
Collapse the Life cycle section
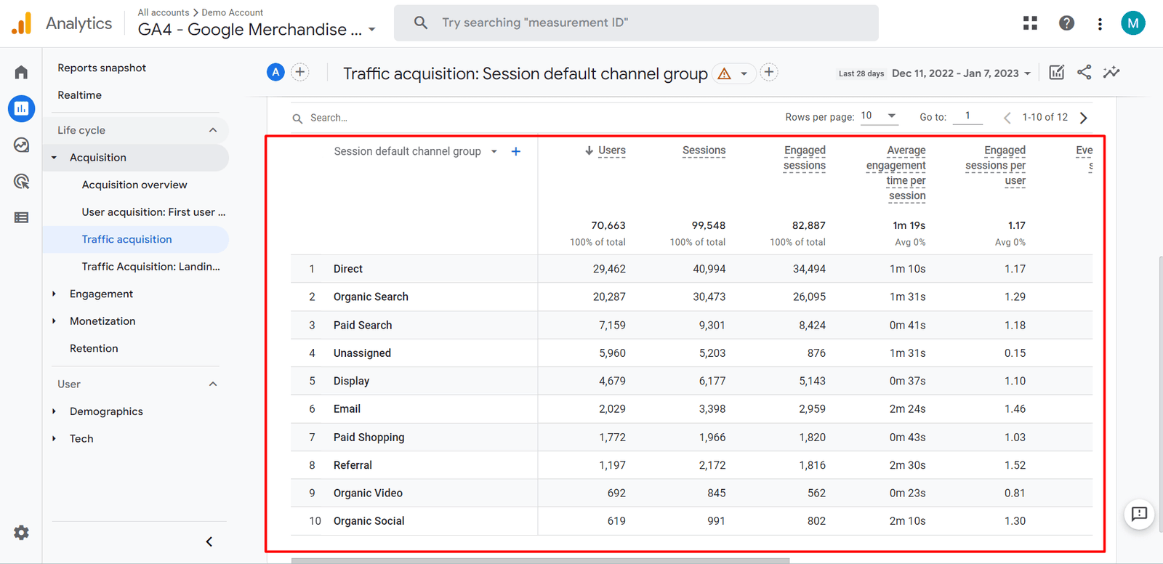pos(213,130)
